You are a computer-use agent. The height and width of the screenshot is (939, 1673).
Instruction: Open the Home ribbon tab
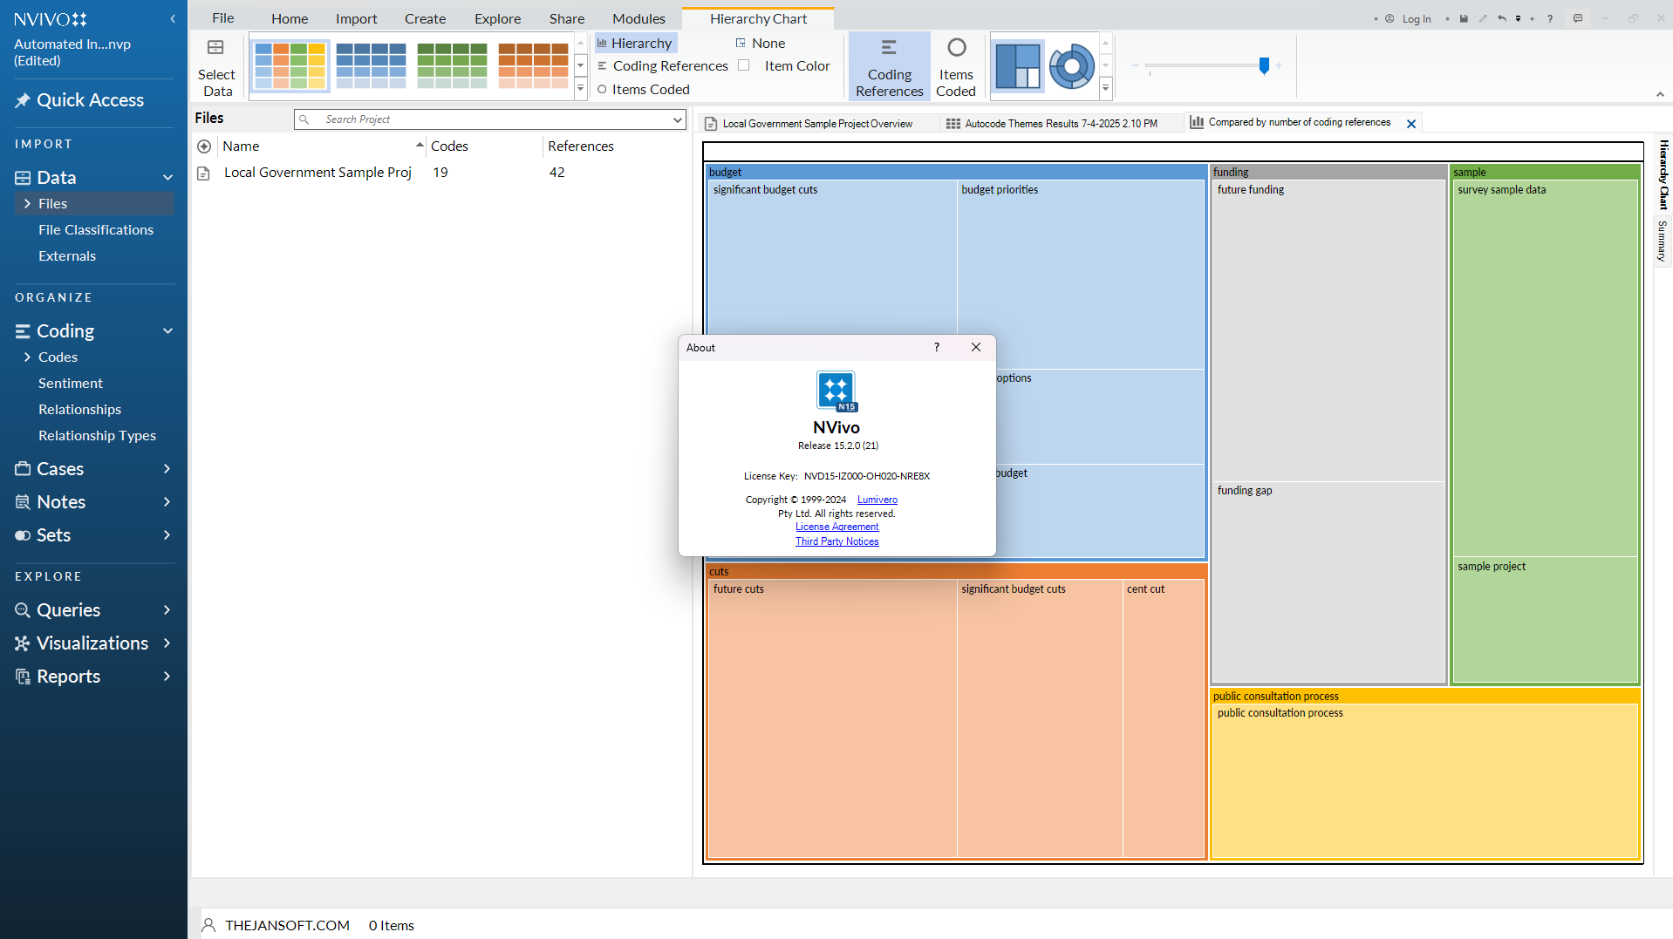(x=290, y=18)
